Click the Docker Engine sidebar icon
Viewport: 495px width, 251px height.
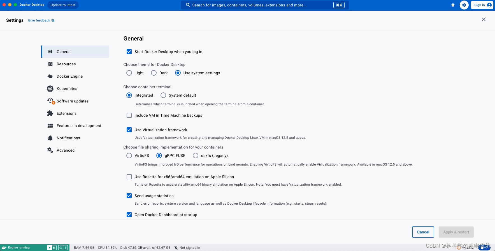click(x=50, y=76)
